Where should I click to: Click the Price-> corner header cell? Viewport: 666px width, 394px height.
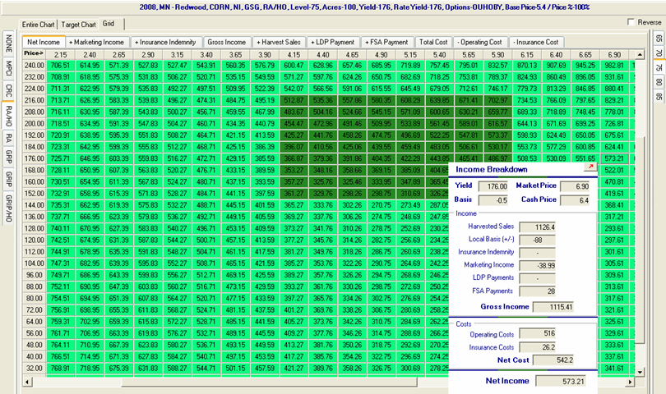(34, 53)
